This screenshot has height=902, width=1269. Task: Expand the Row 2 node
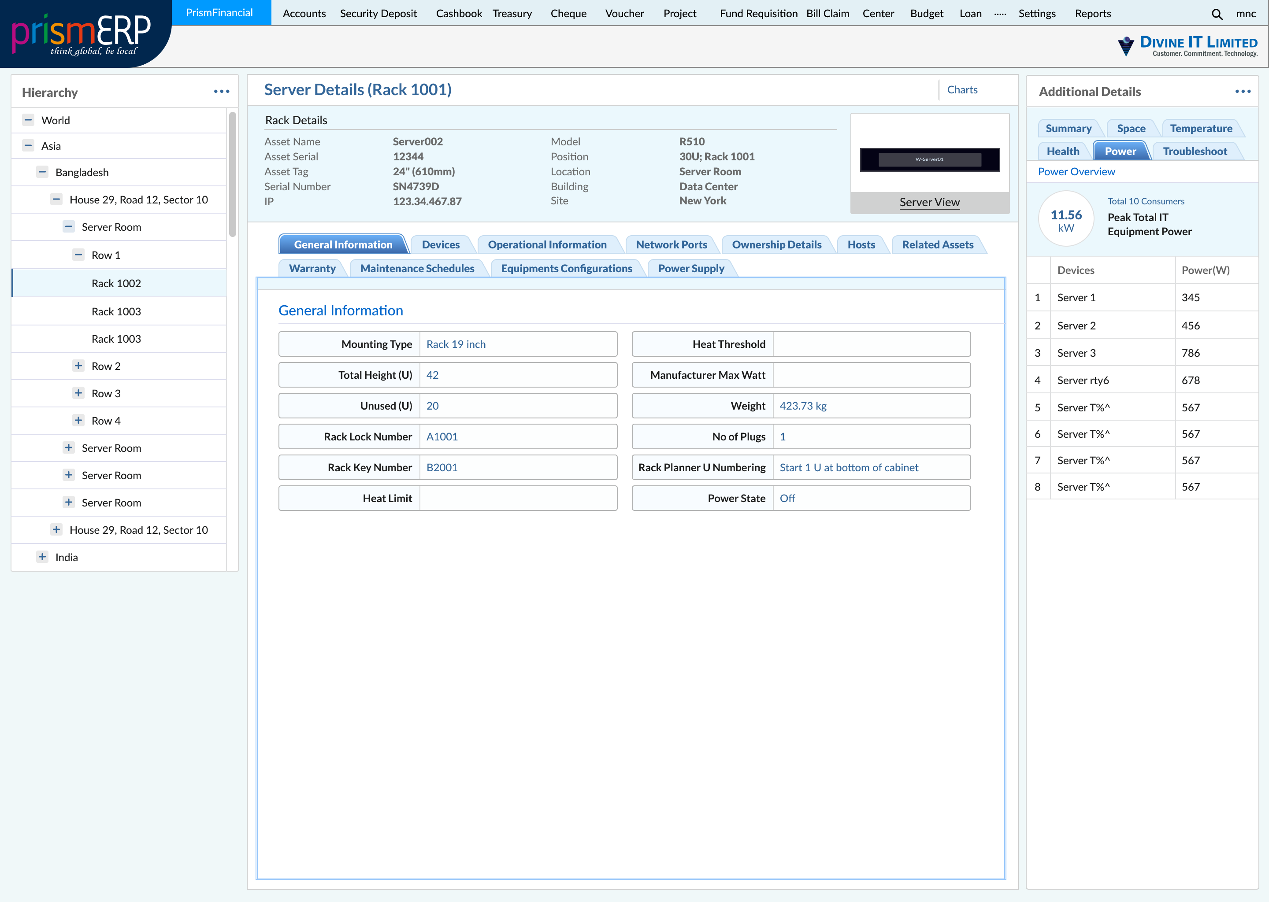click(x=78, y=366)
